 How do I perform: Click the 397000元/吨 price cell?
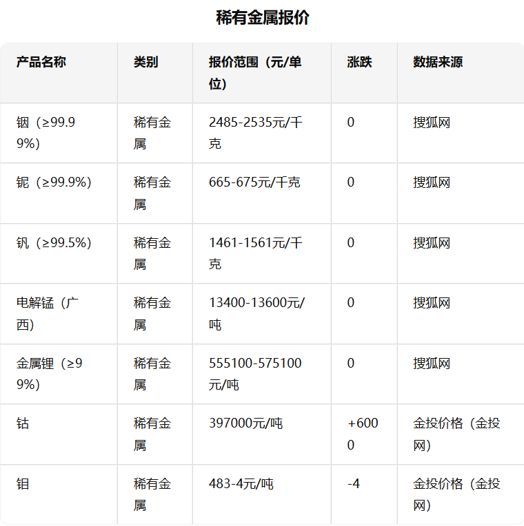pyautogui.click(x=245, y=423)
